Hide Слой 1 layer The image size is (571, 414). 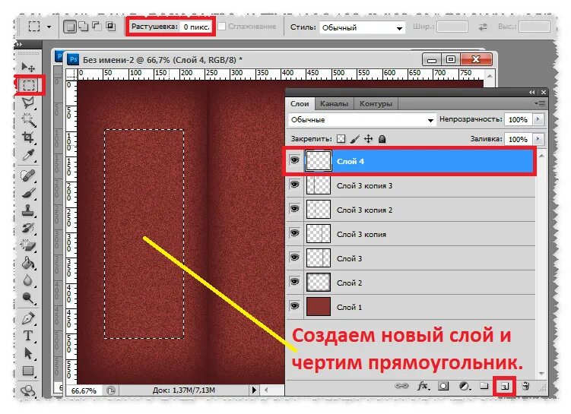coord(294,306)
